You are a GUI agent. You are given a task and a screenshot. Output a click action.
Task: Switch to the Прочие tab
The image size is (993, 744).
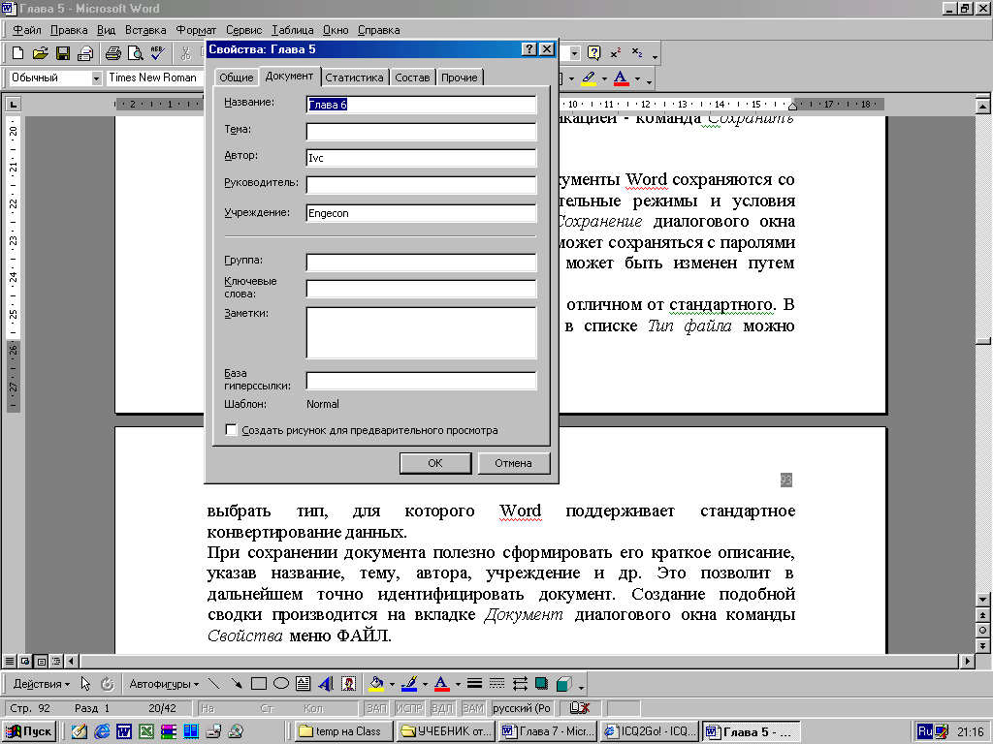(460, 77)
